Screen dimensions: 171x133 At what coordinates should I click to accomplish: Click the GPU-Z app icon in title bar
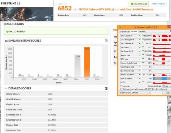120,27
